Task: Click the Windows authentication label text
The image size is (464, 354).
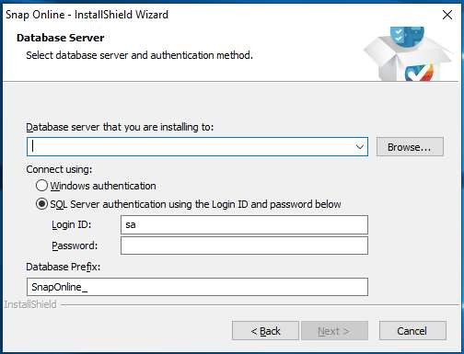Action: (103, 186)
